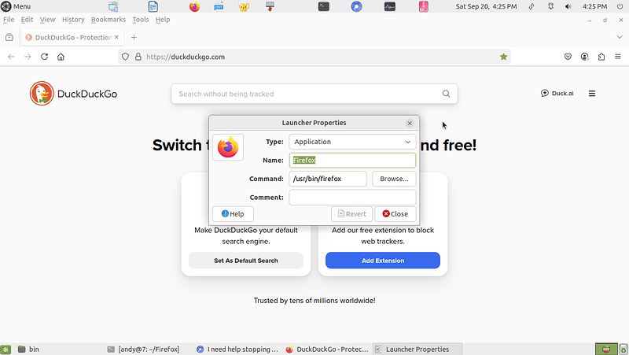Open the terminal launcher in the top panel

tap(324, 6)
